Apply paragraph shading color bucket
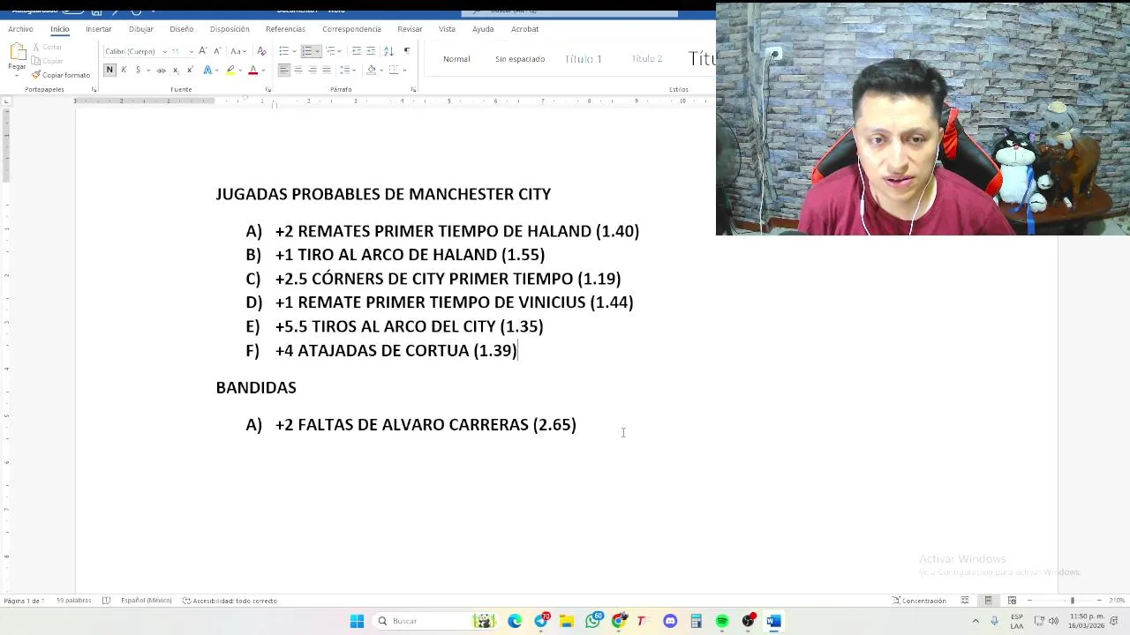Screen dimensions: 1130x635 (x=371, y=70)
